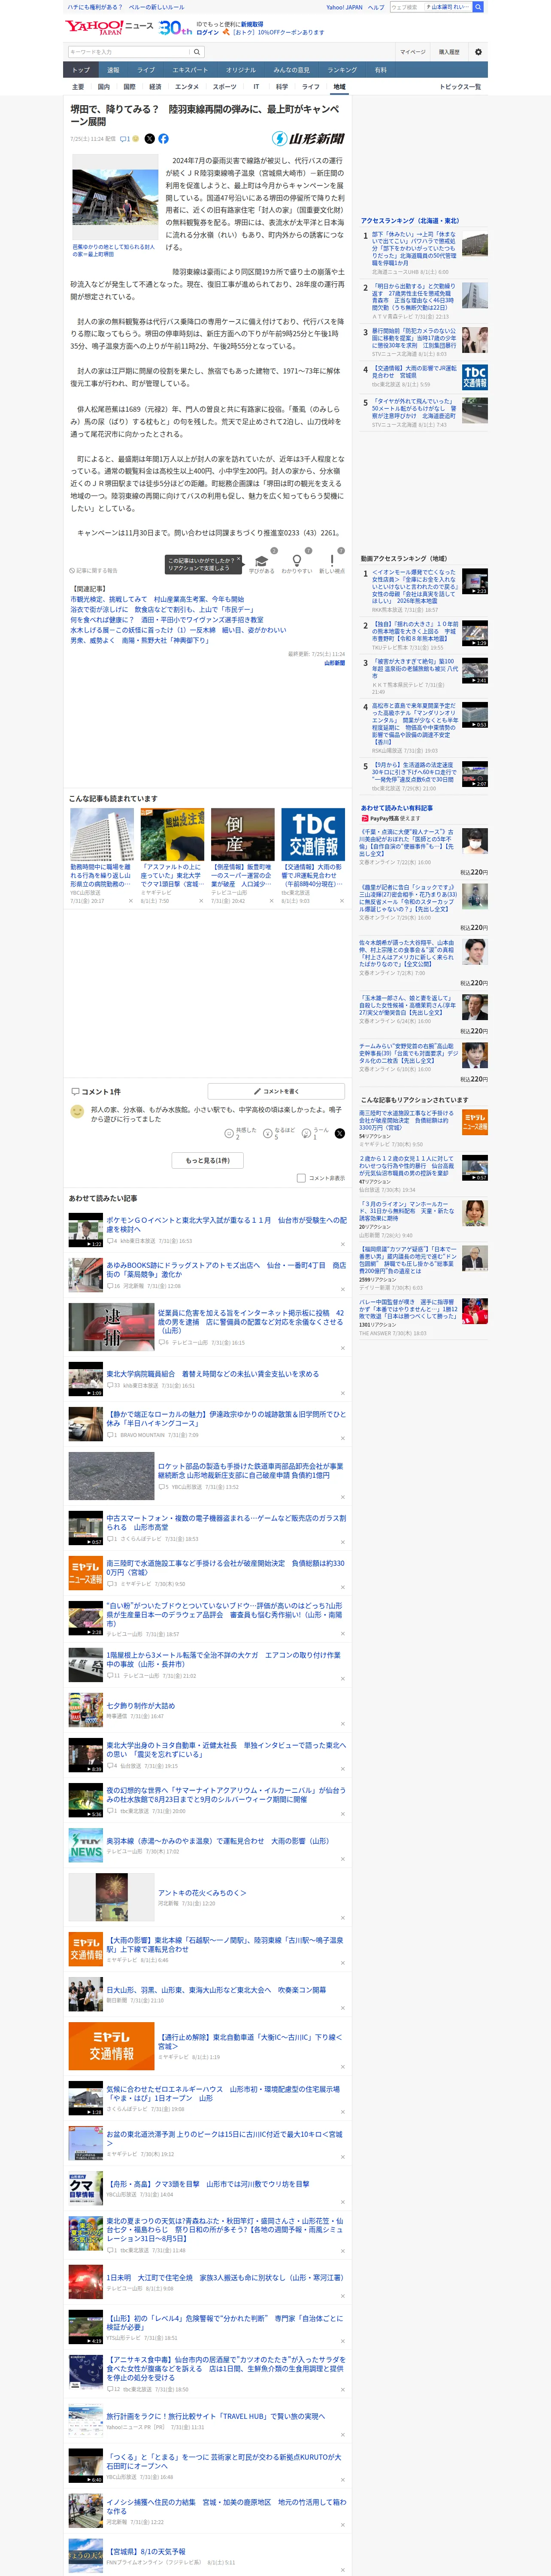Click the PayPay残高 payment icon
This screenshot has height=2576, width=551.
[365, 818]
